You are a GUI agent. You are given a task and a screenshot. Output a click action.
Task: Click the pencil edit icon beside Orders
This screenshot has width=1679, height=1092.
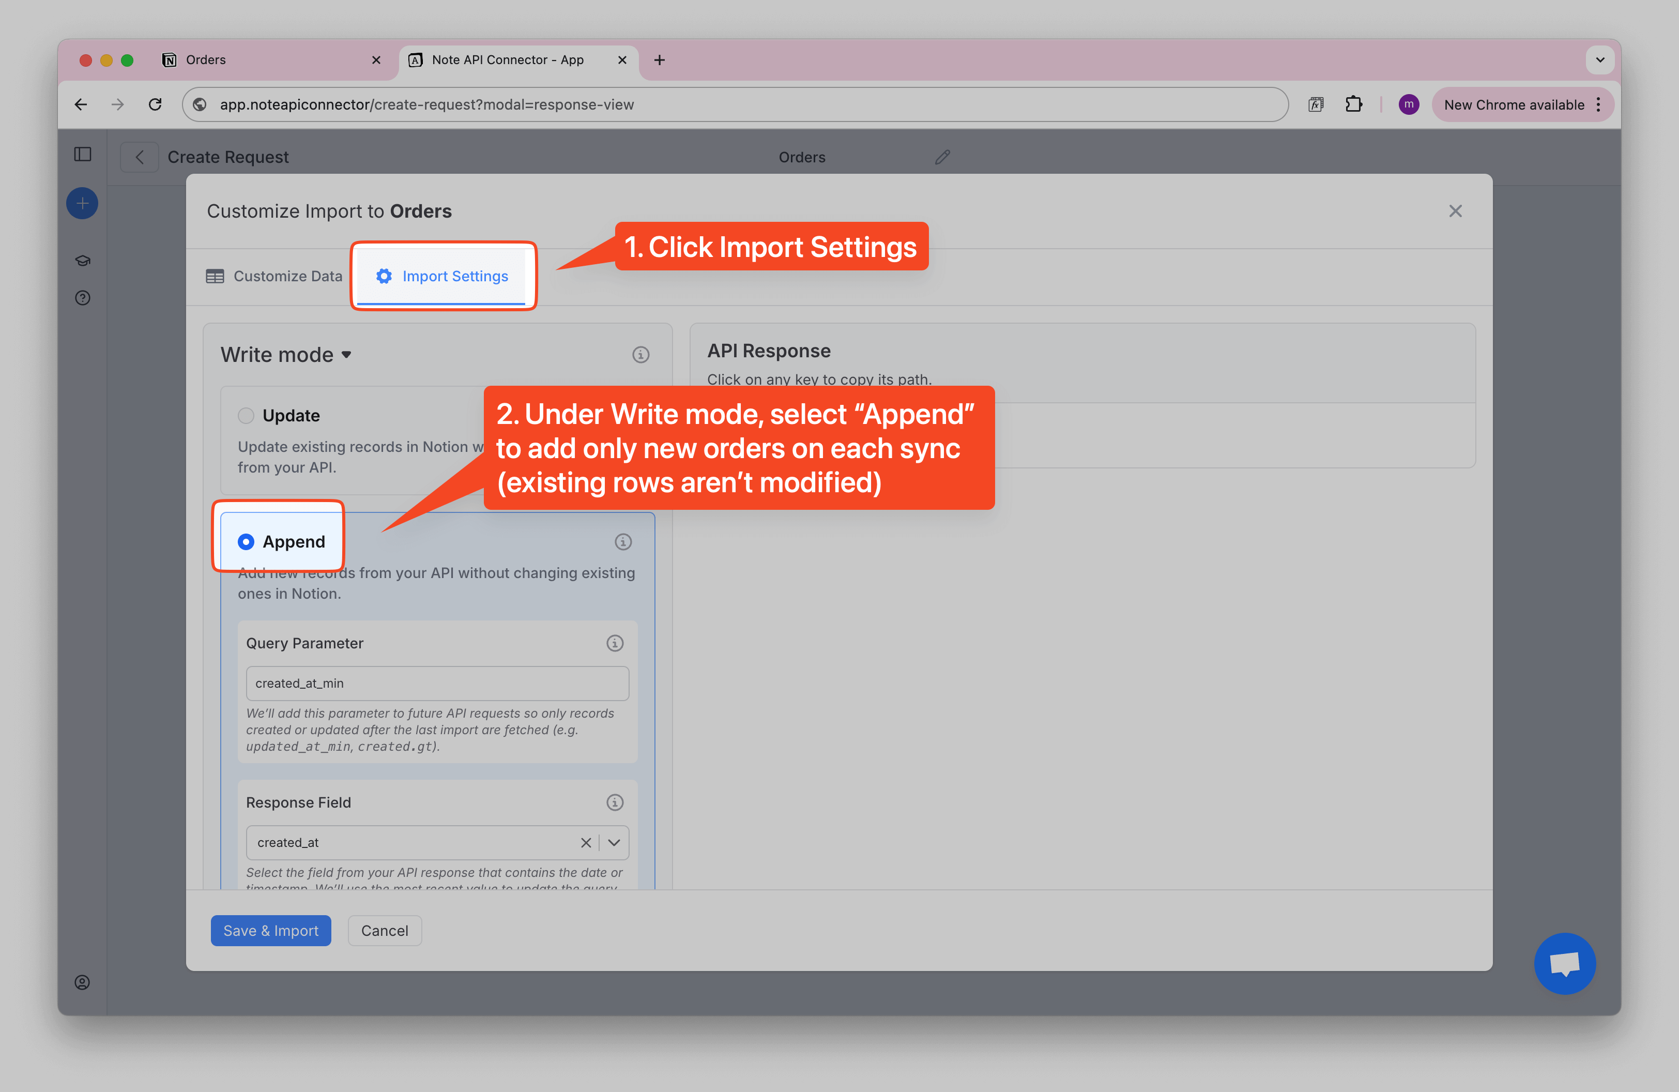[x=942, y=157]
